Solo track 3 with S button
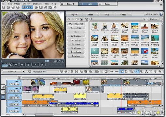 [15, 98]
